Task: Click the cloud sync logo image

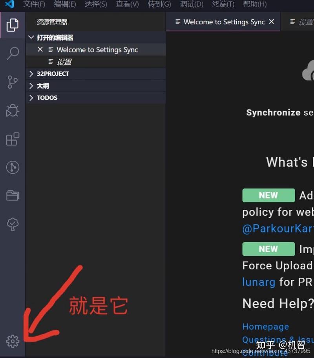Action: [308, 70]
